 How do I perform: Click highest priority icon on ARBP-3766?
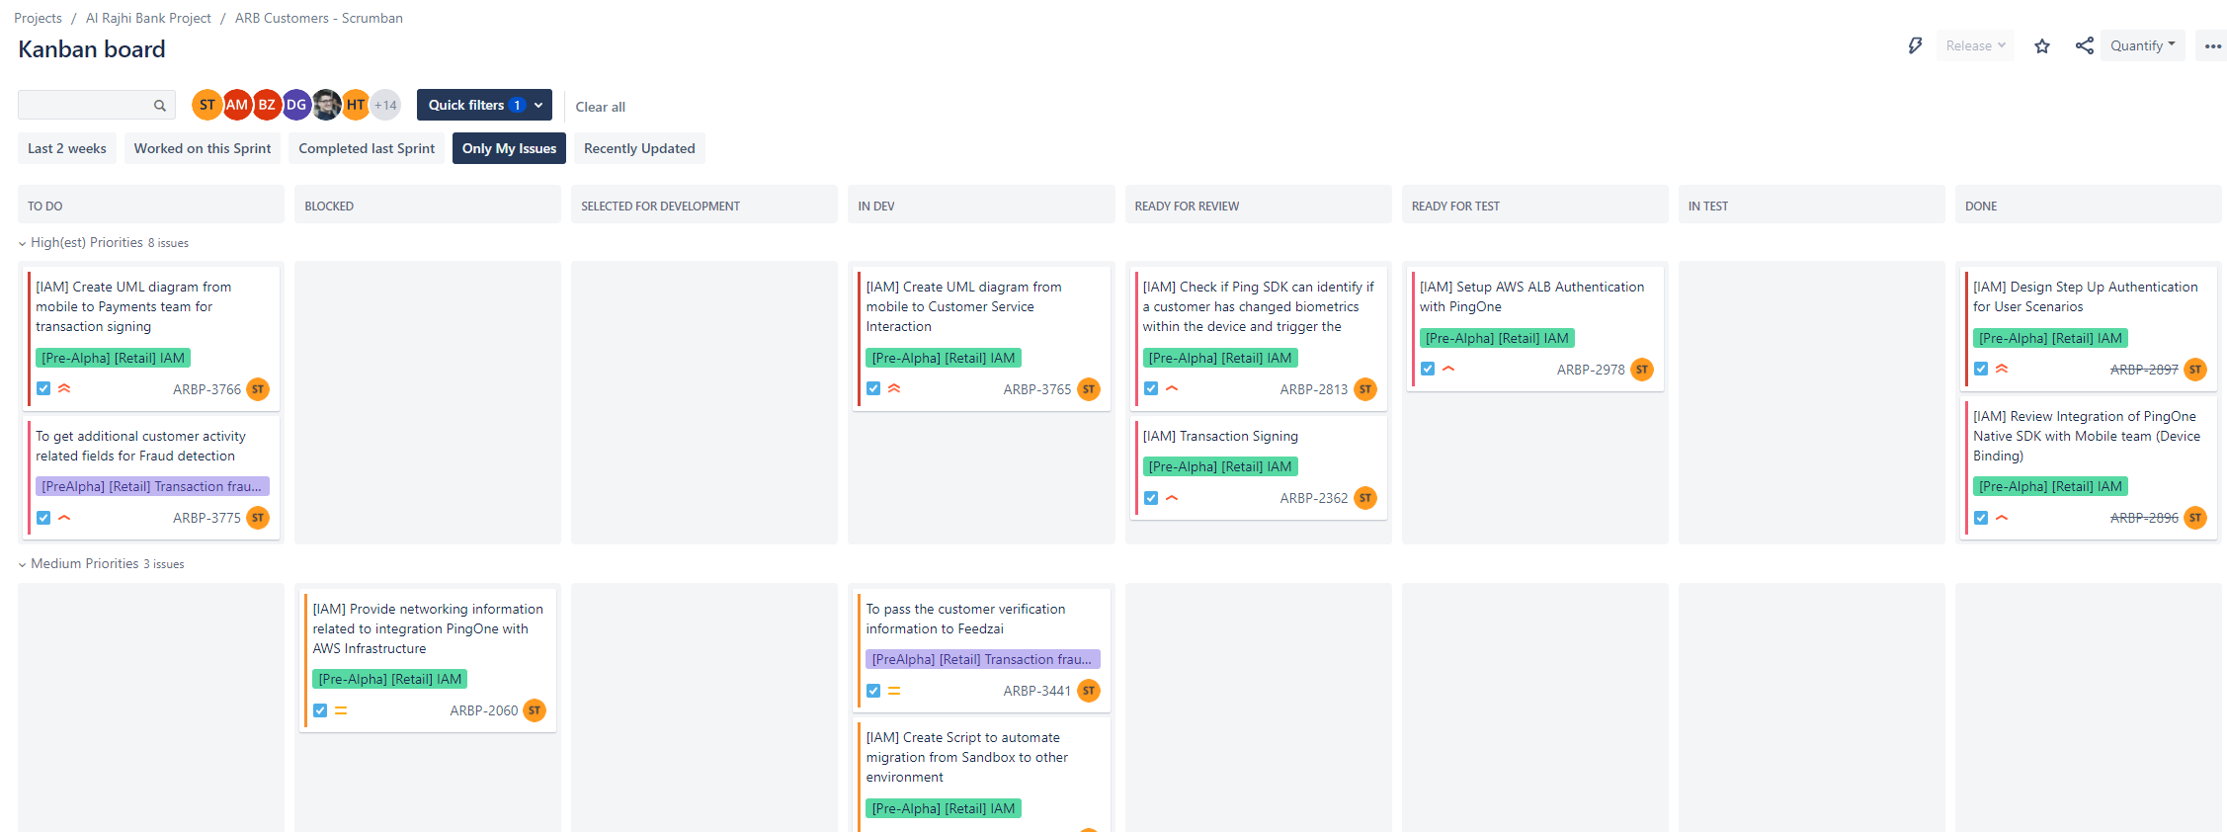click(x=64, y=388)
